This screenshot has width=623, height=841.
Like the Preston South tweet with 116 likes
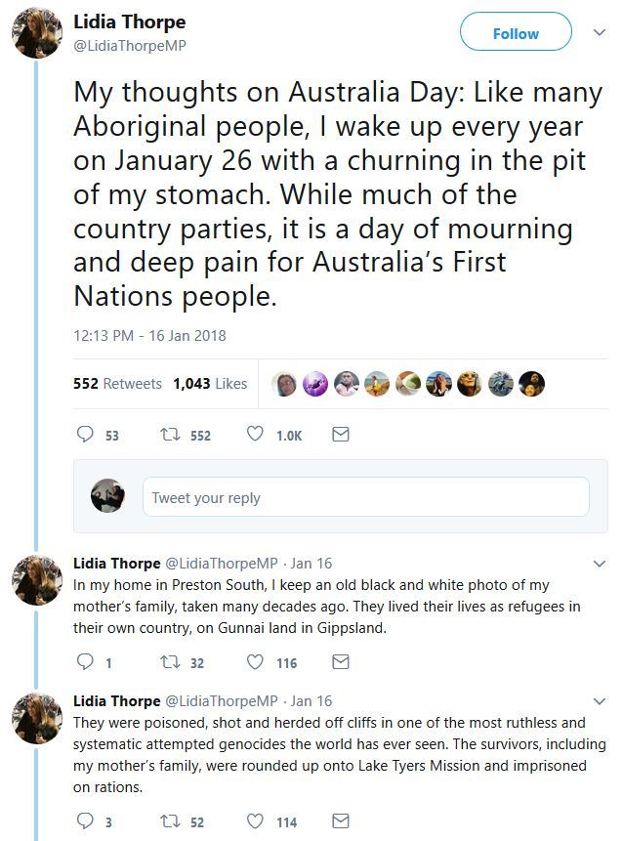256,662
